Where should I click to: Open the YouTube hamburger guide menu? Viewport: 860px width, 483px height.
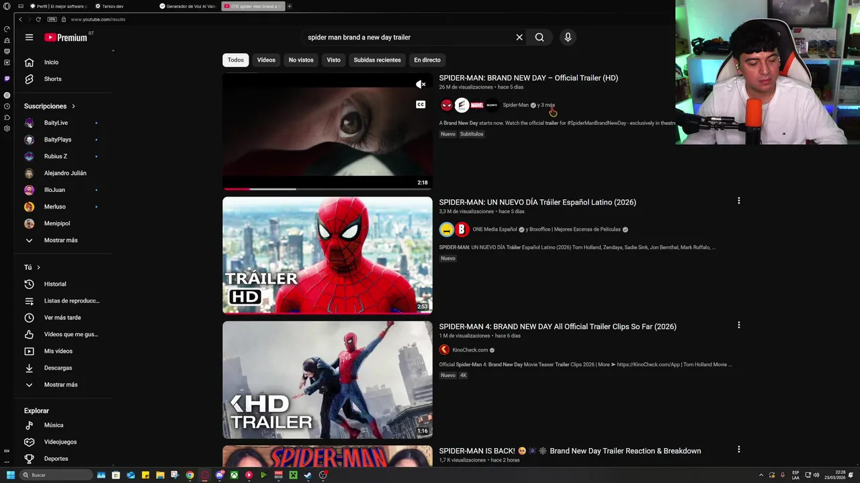click(29, 38)
